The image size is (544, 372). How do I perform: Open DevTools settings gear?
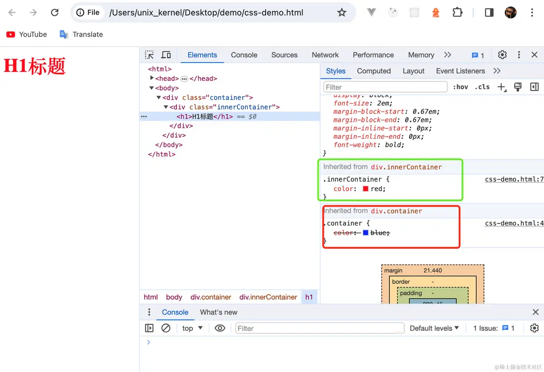click(x=502, y=55)
